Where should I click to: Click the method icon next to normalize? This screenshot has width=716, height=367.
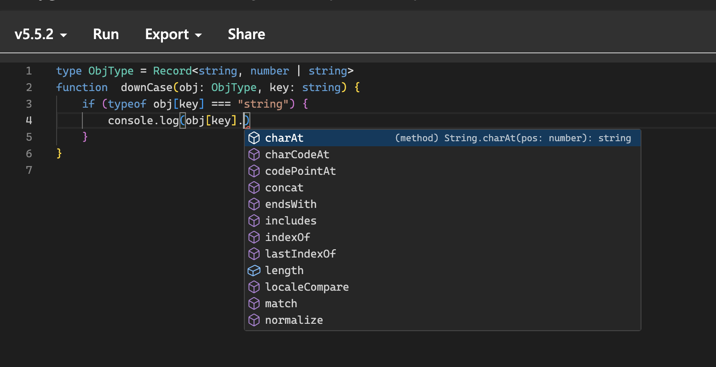click(254, 320)
